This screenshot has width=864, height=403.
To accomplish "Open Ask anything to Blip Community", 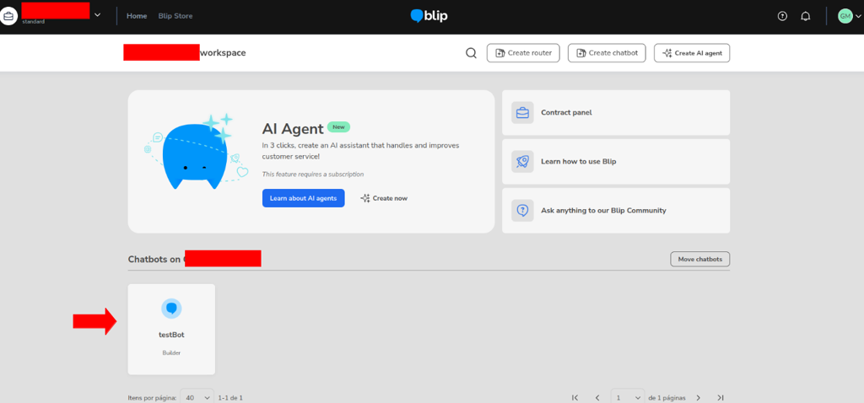I will click(x=615, y=210).
